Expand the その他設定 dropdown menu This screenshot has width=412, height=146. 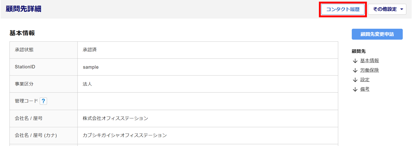tap(388, 9)
